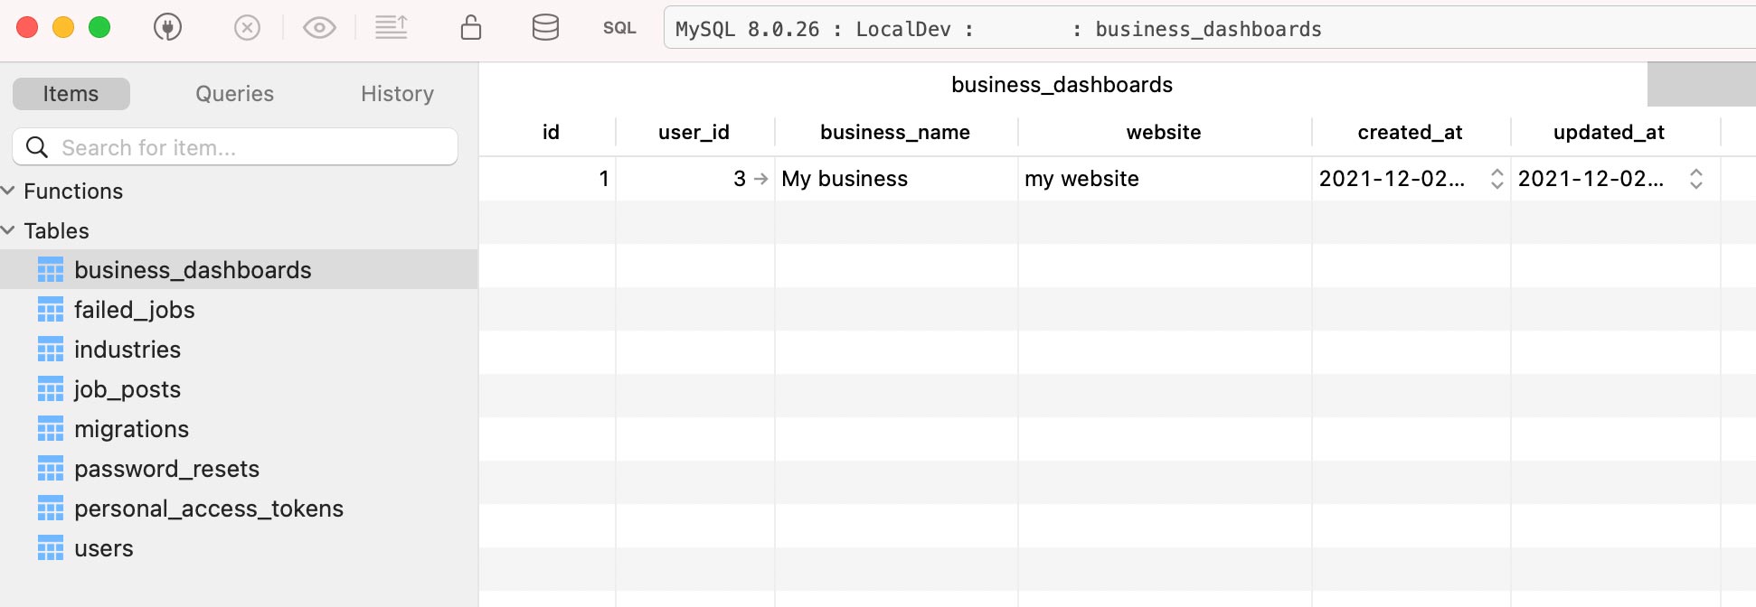Sort by the user_id column header
1756x607 pixels.
click(694, 132)
